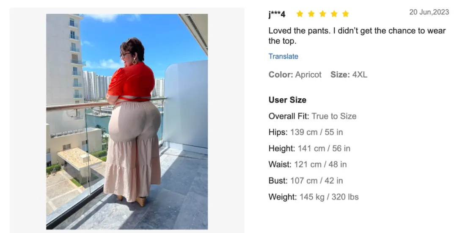The height and width of the screenshot is (233, 457).
Task: Click the Weight measurement line
Action: pyautogui.click(x=314, y=197)
